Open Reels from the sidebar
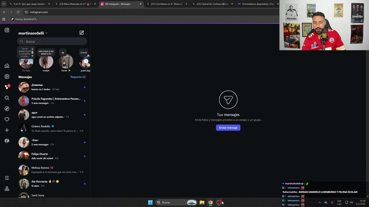 pyautogui.click(x=7, y=76)
